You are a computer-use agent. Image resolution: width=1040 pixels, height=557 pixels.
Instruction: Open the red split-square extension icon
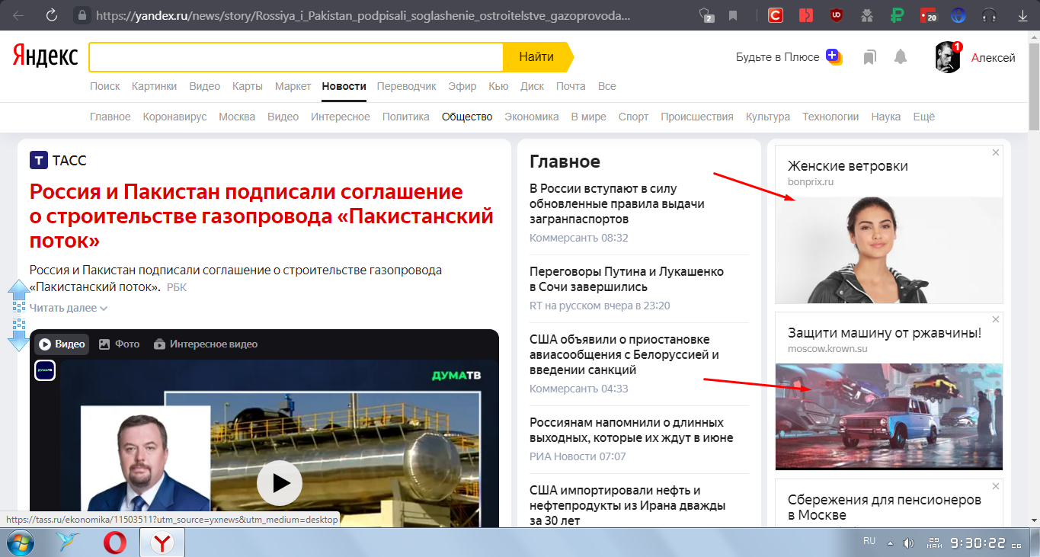[x=806, y=14]
